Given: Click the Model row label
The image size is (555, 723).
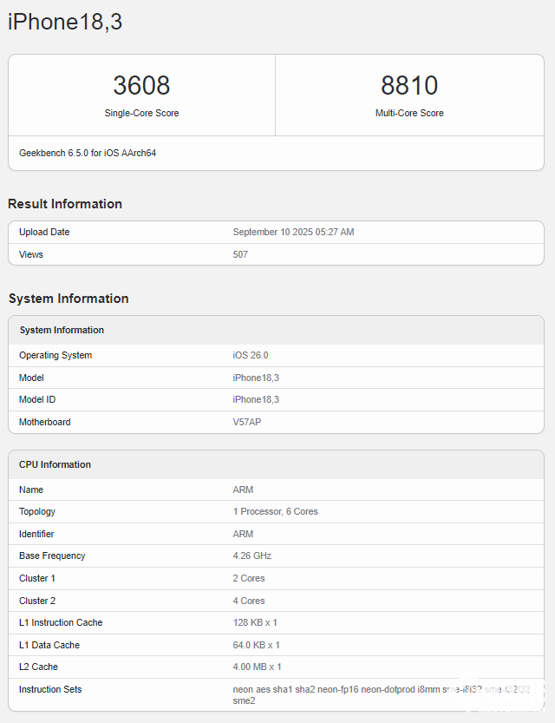Looking at the screenshot, I should (31, 378).
